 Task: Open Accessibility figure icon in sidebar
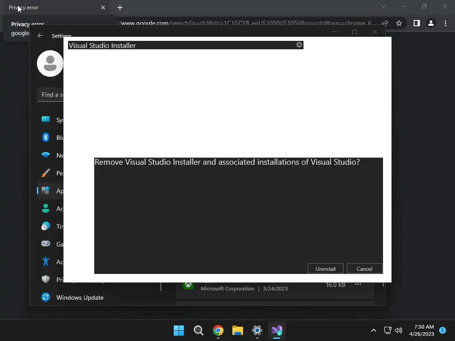point(46,262)
